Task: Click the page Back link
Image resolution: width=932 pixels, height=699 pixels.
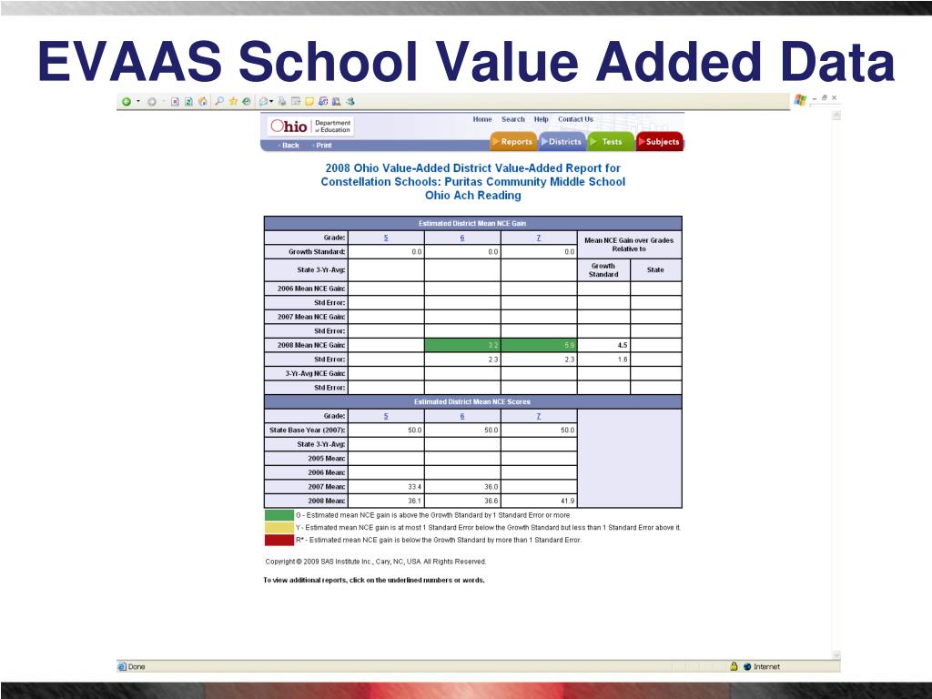Action: tap(289, 145)
